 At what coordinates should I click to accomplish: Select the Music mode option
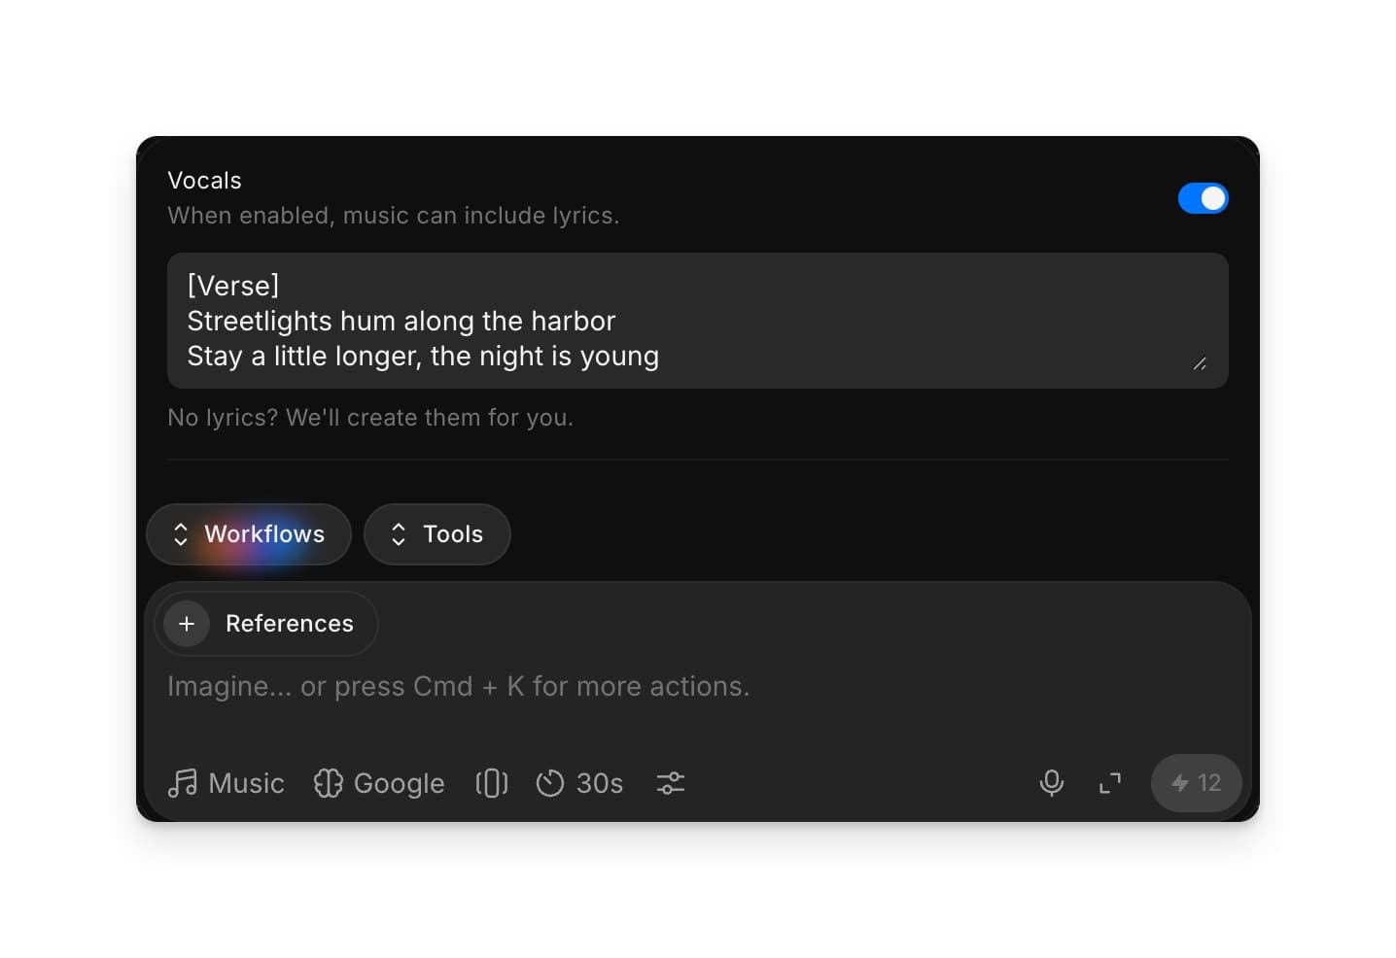coord(226,783)
